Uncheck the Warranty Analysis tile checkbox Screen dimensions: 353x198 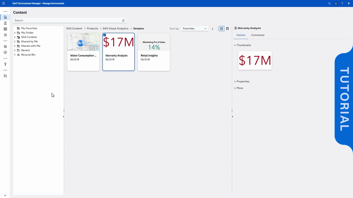(x=105, y=35)
